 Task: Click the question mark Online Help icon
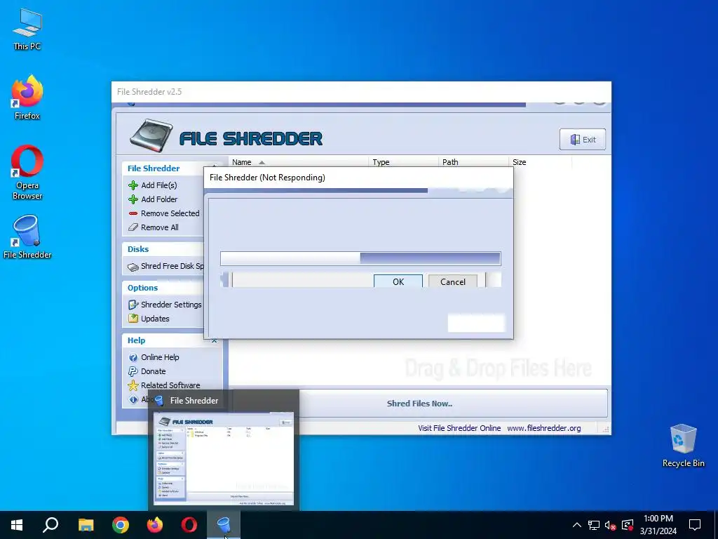pos(133,357)
